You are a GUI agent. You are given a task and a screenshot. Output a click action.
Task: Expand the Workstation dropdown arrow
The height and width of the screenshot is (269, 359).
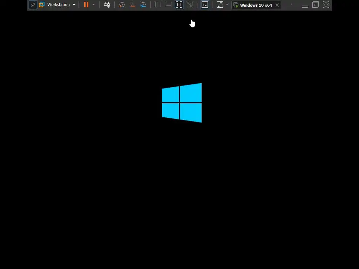click(x=74, y=5)
